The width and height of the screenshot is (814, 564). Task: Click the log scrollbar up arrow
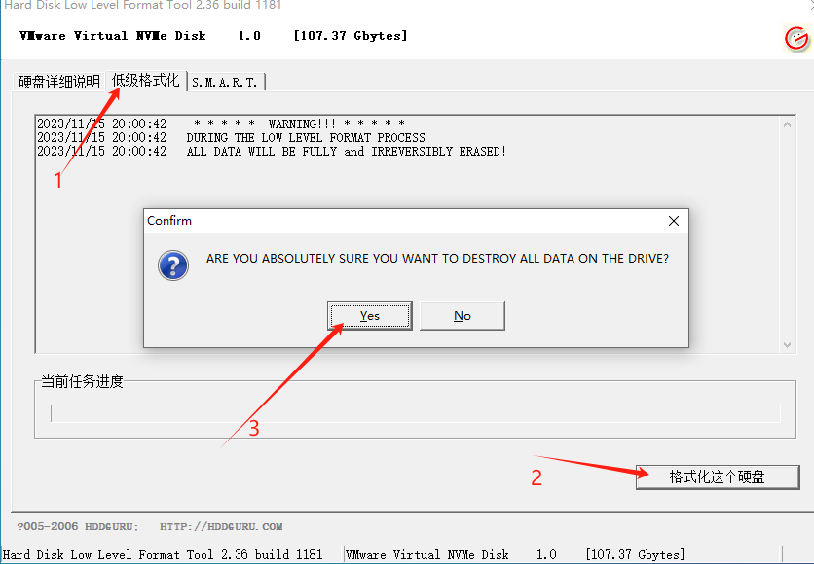(x=787, y=123)
